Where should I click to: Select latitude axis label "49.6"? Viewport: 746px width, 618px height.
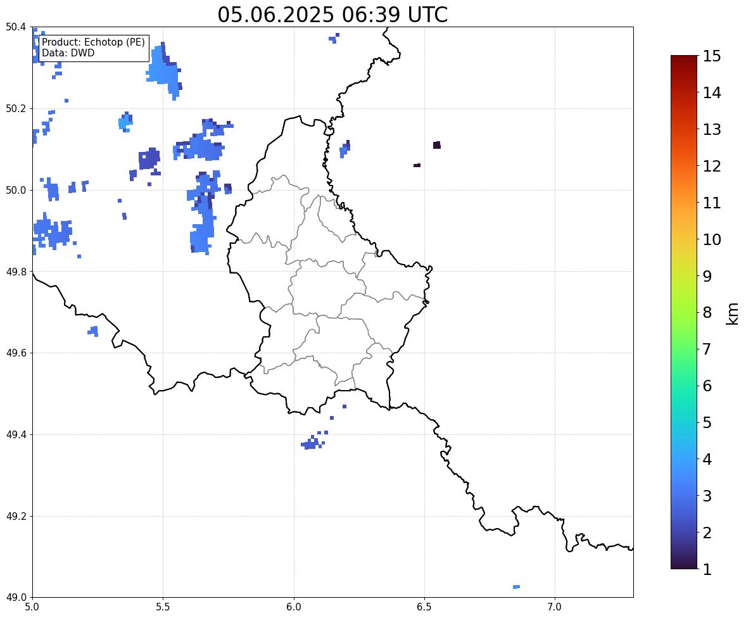point(15,353)
